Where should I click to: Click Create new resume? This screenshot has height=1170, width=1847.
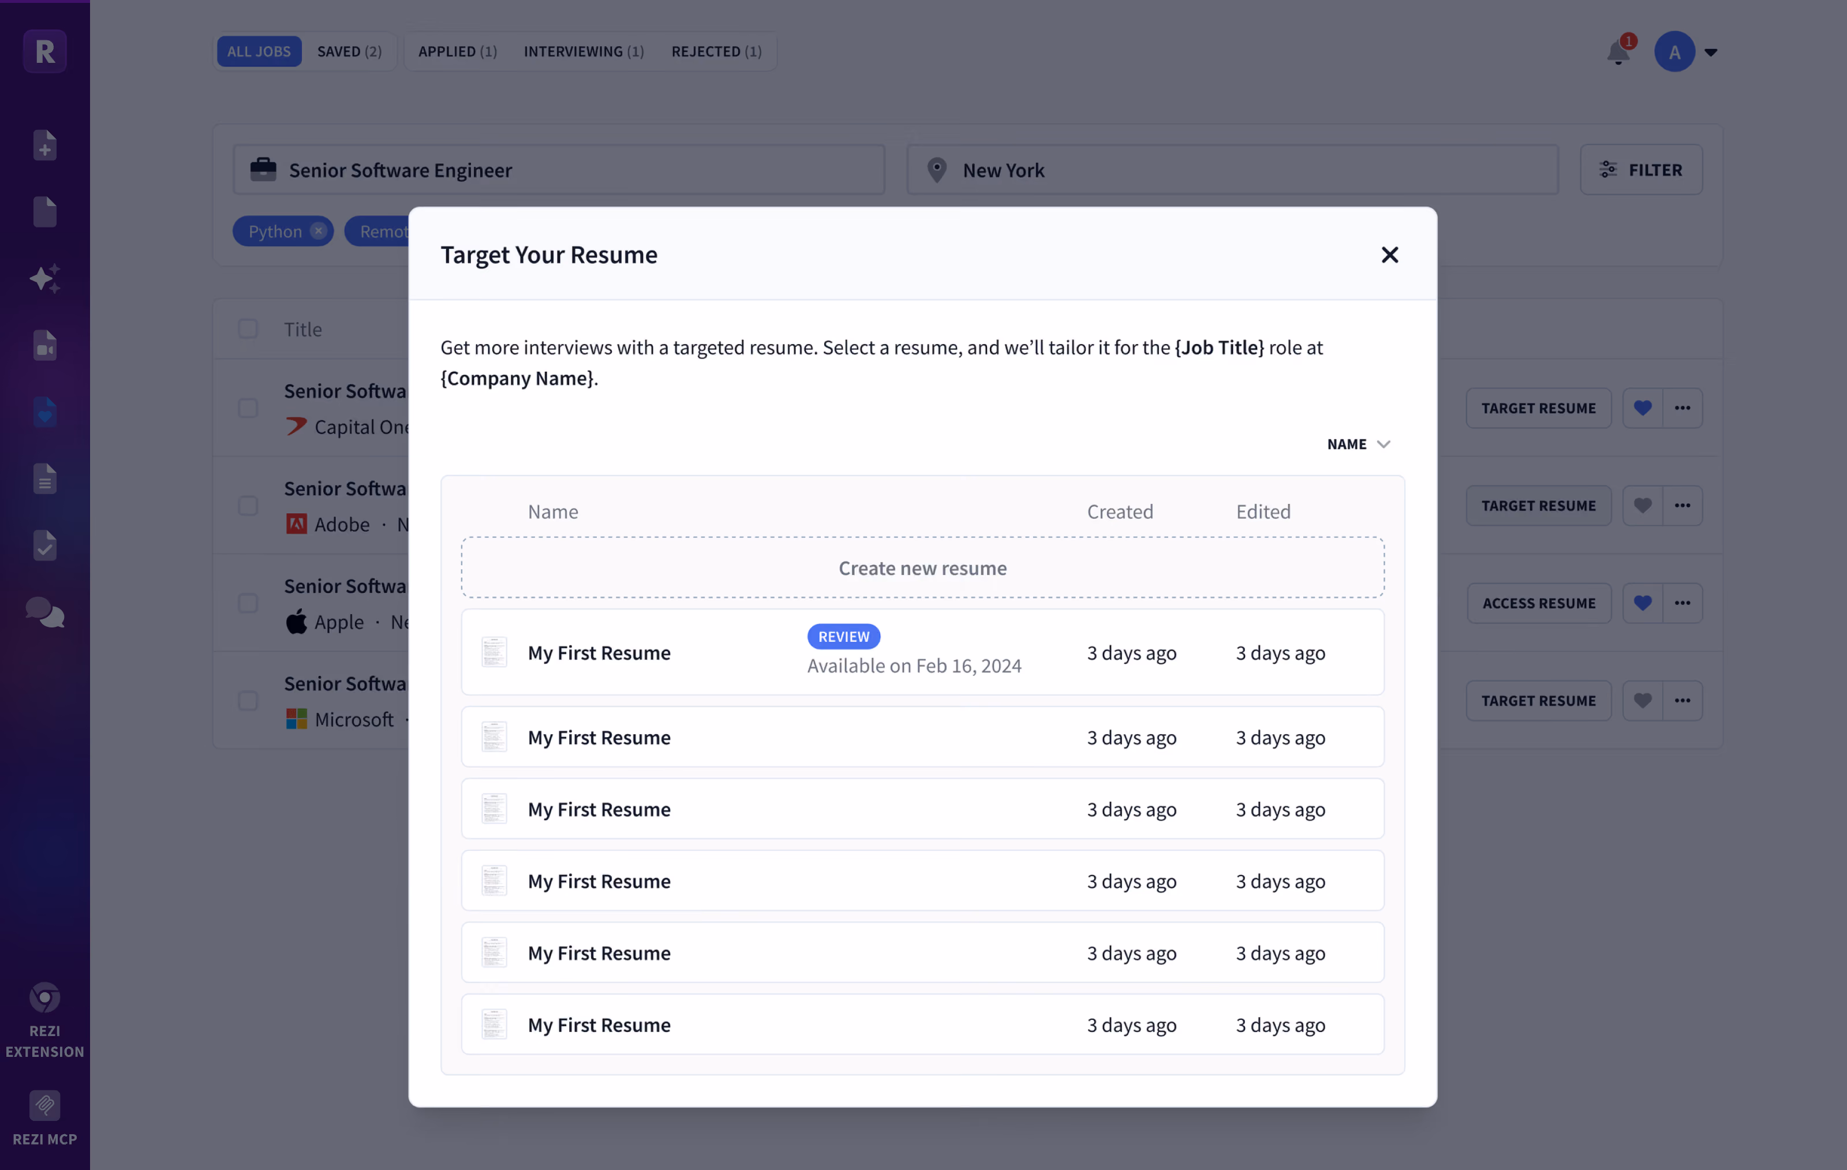point(923,568)
